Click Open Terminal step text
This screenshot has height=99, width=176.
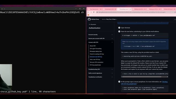coord(125,28)
